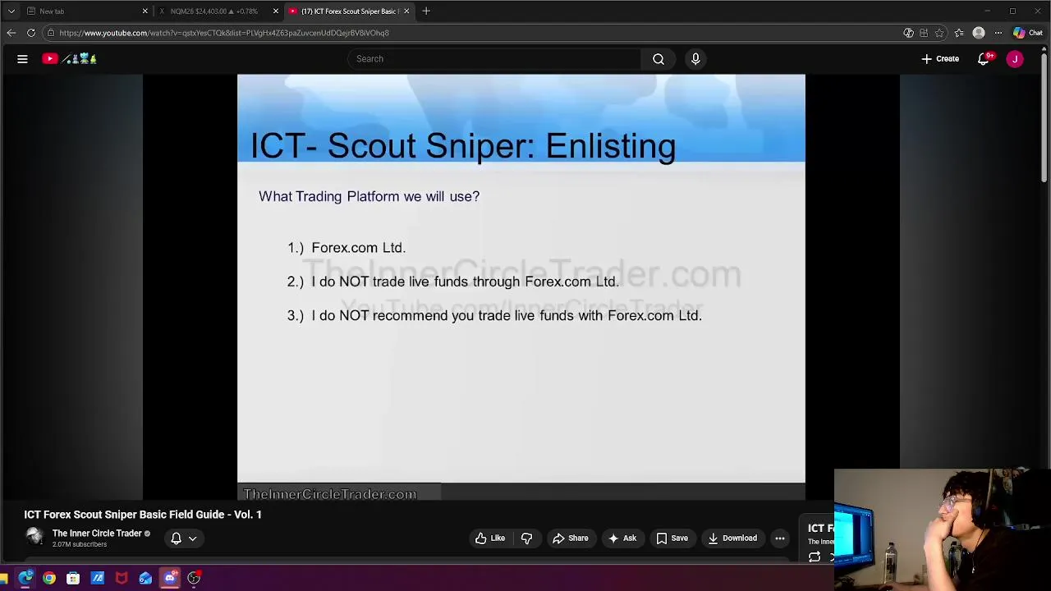Open the browser profile avatar
1051x591 pixels.
point(979,33)
